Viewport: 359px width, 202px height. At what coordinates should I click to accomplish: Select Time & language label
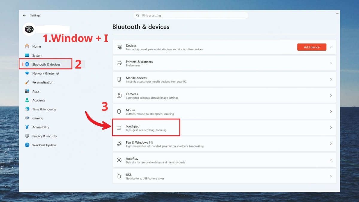[x=44, y=109]
